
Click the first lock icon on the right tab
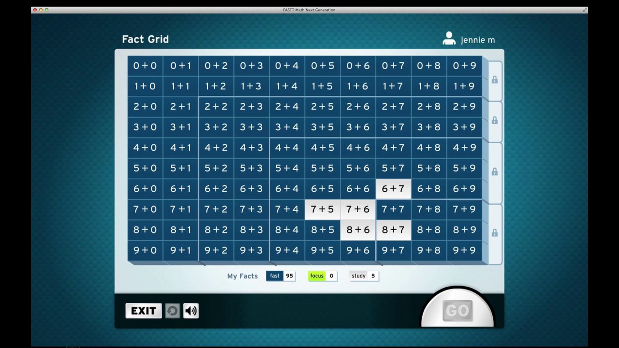(x=494, y=80)
